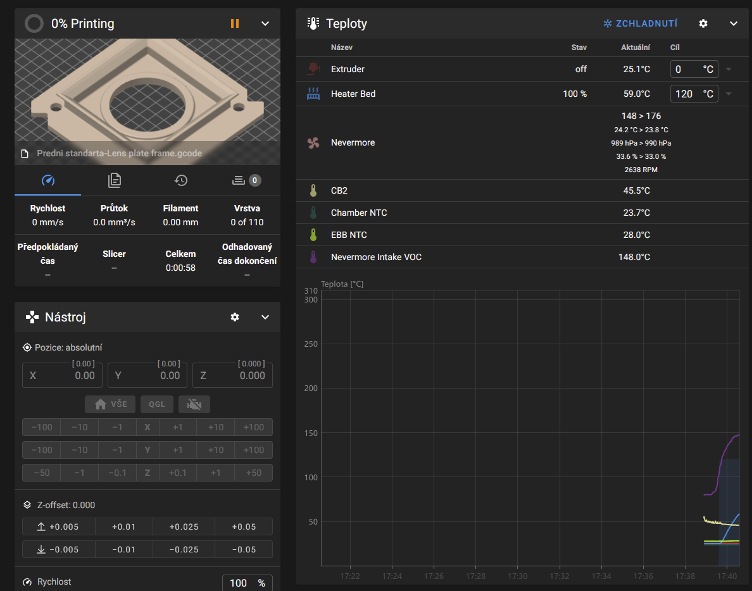The height and width of the screenshot is (591, 752).
Task: Click the ZCHLADNUTÍ cooldown button
Action: [x=640, y=23]
